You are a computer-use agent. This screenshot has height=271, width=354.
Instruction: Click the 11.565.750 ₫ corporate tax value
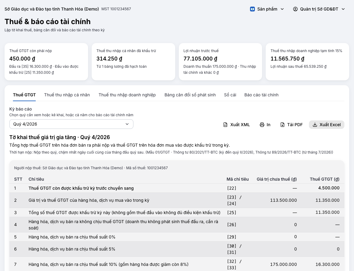[x=287, y=59]
